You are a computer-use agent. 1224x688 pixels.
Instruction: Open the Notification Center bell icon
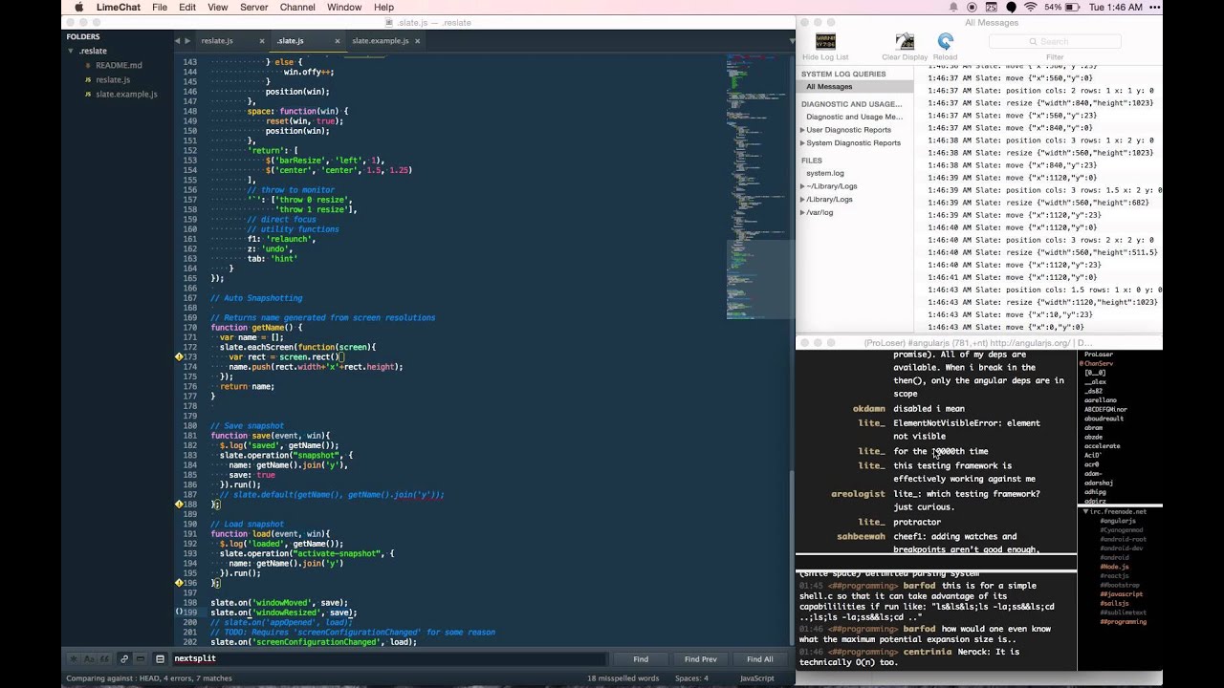[954, 7]
